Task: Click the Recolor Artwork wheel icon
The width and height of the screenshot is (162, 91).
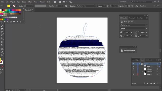Action: 66,6
